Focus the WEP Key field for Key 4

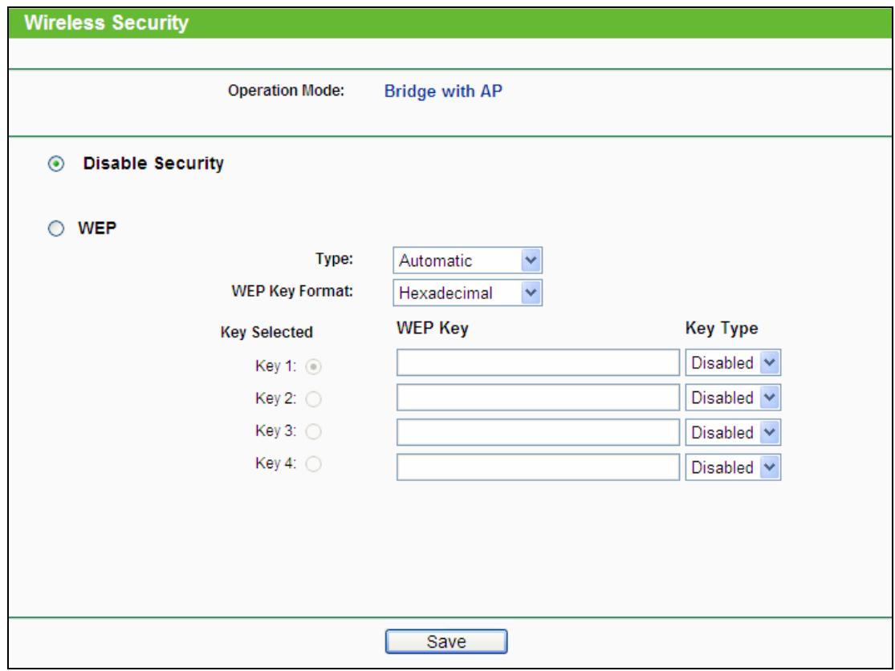coord(538,467)
